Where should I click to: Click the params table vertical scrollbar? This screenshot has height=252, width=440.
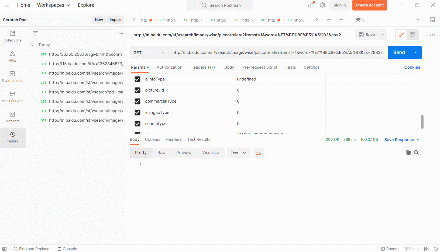click(422, 122)
